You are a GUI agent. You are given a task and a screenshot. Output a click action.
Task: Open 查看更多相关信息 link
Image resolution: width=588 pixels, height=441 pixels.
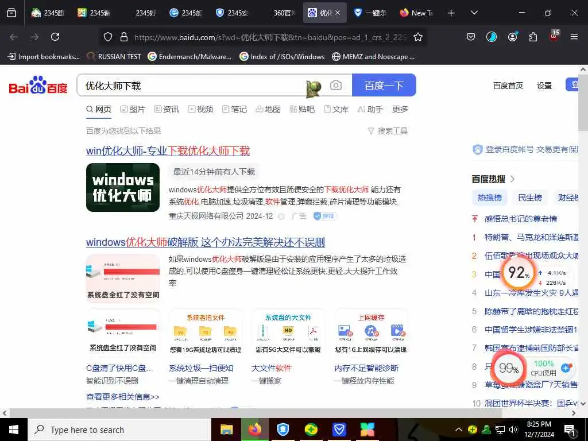[x=123, y=397]
